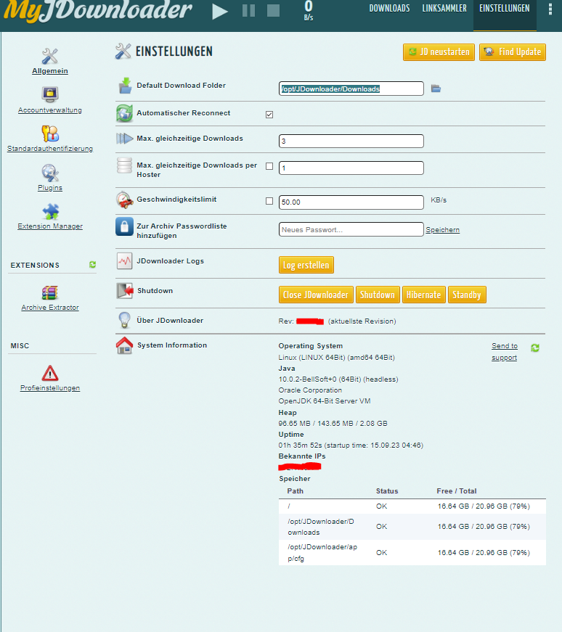
Task: Pause downloads with the pause button
Action: click(x=248, y=10)
